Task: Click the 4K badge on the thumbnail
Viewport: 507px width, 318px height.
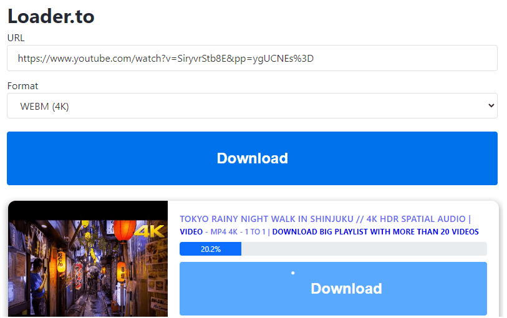Action: (149, 231)
